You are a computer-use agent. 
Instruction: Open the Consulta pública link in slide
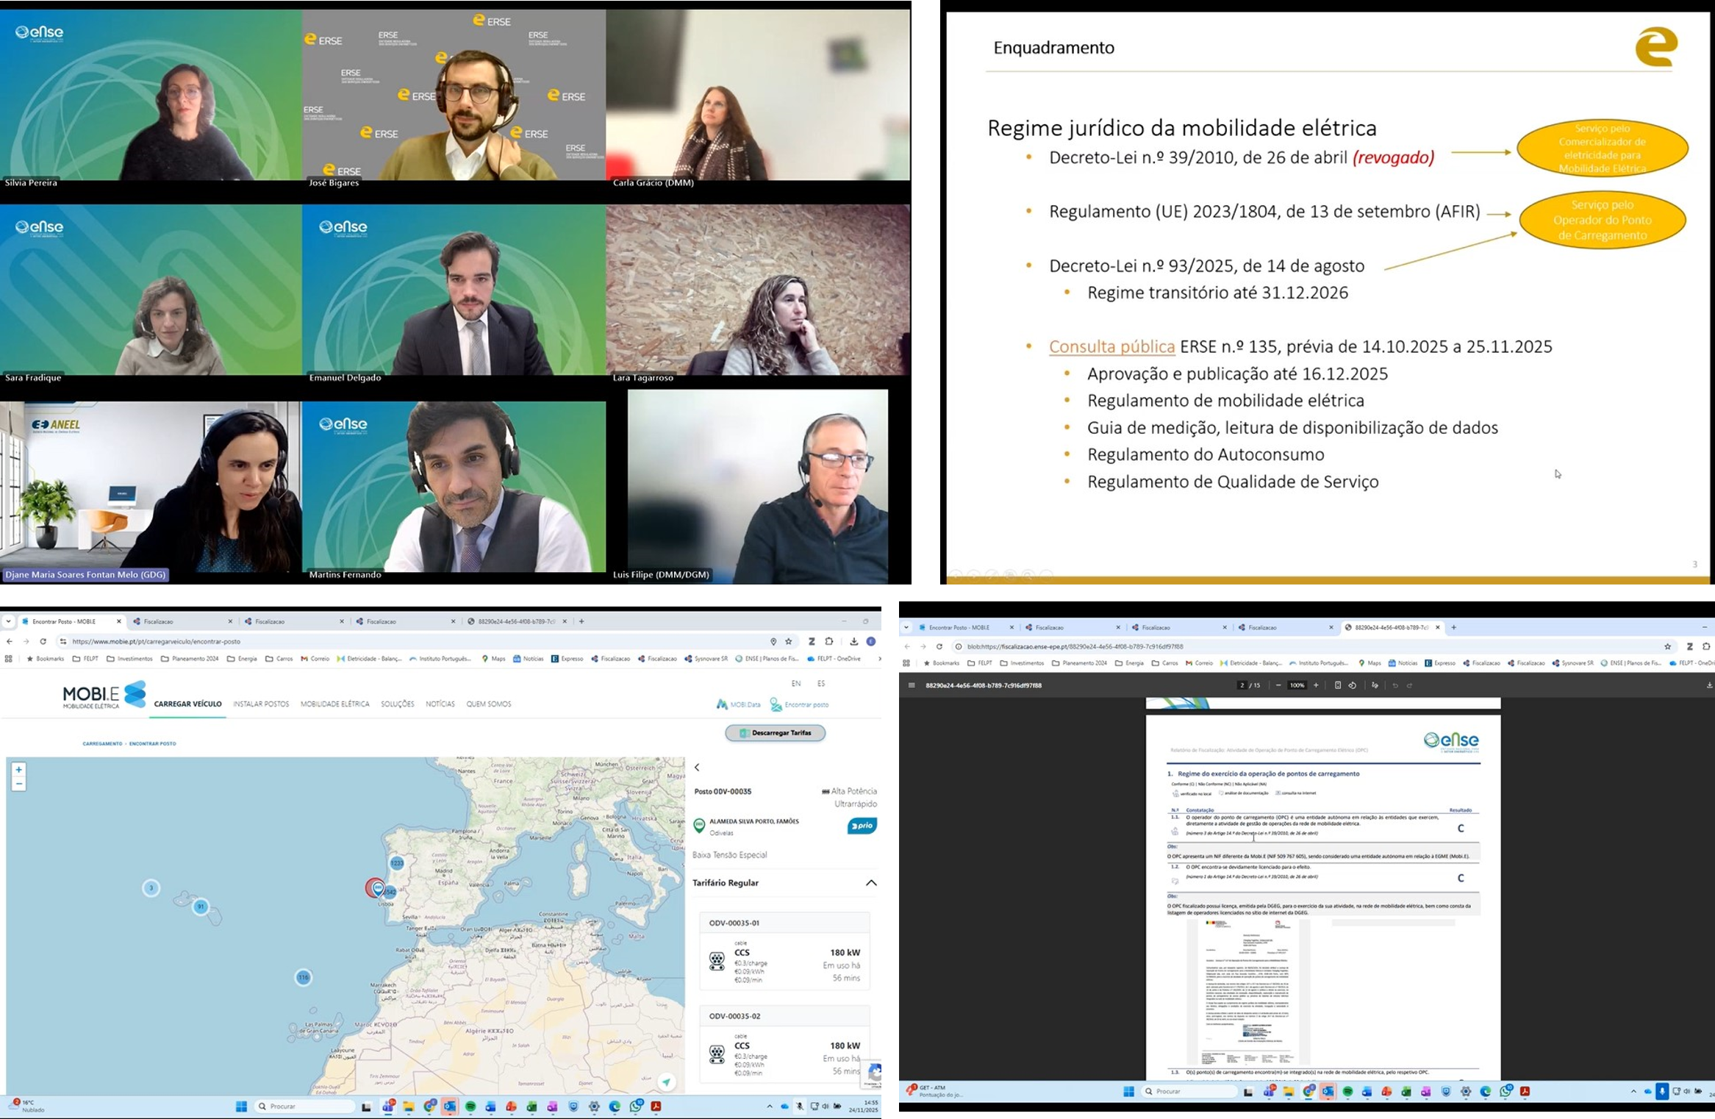[x=1111, y=346]
